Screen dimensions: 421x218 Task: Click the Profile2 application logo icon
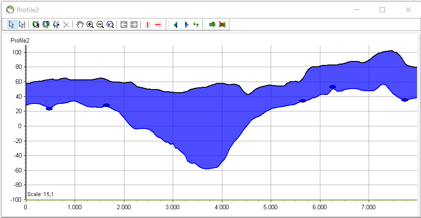(x=10, y=10)
